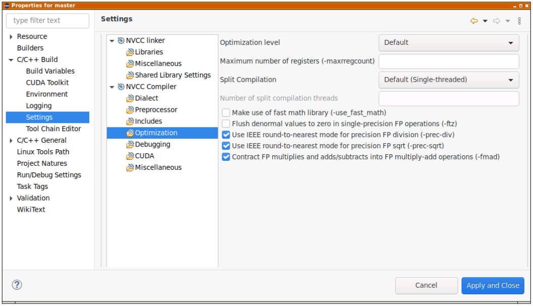Image resolution: width=533 pixels, height=306 pixels.
Task: Click the wrench icon beside NVCC linker
Action: 121,40
